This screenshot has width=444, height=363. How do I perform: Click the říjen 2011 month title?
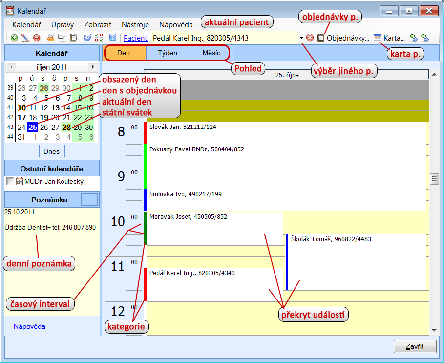[52, 67]
